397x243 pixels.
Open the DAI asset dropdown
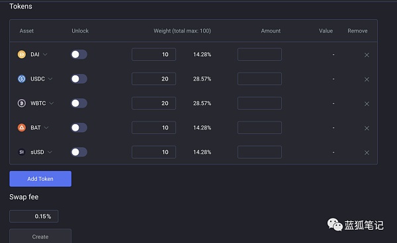(45, 54)
